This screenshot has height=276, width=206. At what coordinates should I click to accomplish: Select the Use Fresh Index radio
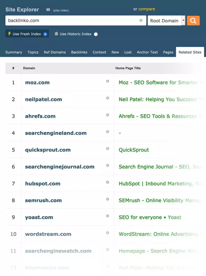pyautogui.click(x=45, y=34)
